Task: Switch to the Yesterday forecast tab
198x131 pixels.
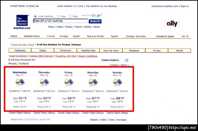Action: click(20, 50)
